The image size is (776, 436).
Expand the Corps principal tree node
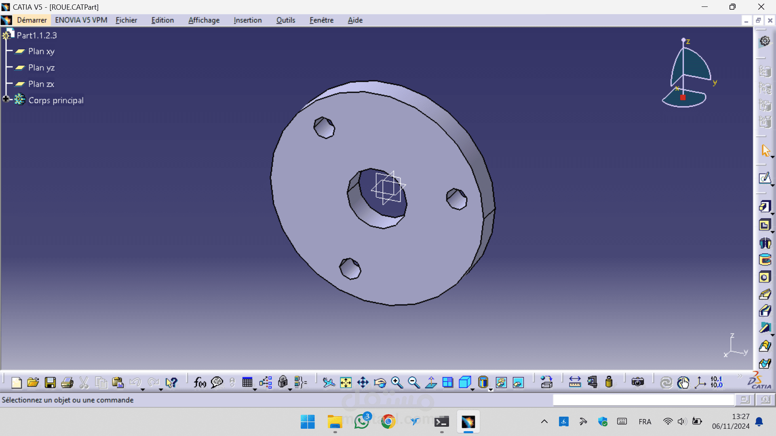coord(6,99)
